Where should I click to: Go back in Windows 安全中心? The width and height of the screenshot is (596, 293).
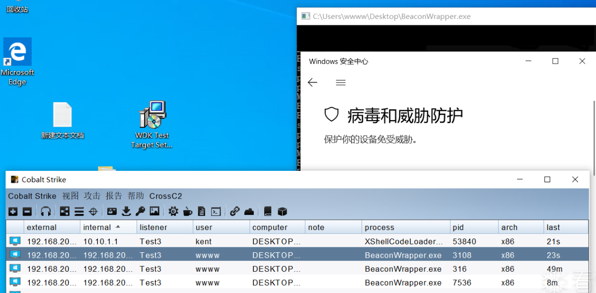312,82
